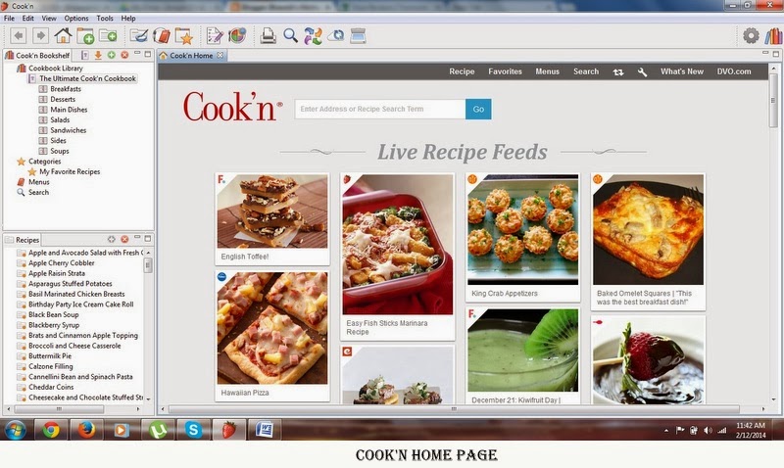
Task: Click What's New link in nav bar
Action: (x=682, y=71)
